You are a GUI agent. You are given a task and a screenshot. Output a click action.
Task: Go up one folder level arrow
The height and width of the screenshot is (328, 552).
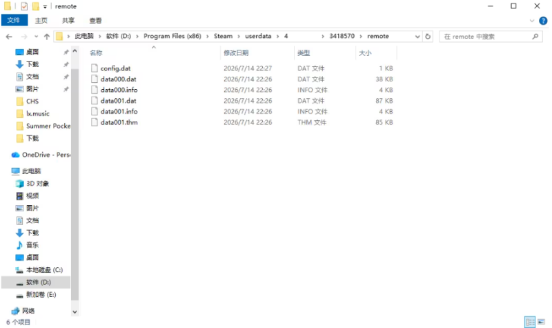coord(46,37)
